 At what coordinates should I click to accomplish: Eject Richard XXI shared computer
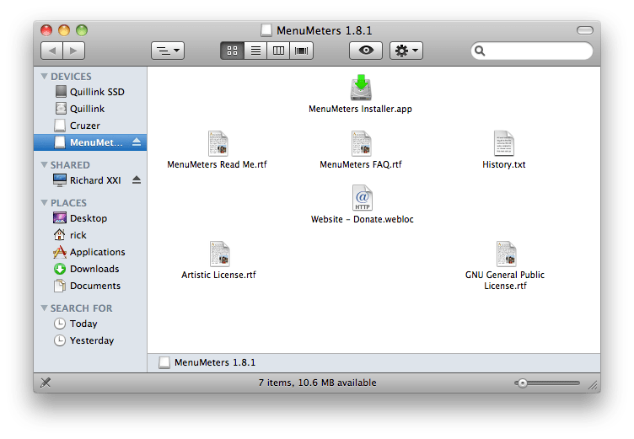[137, 180]
